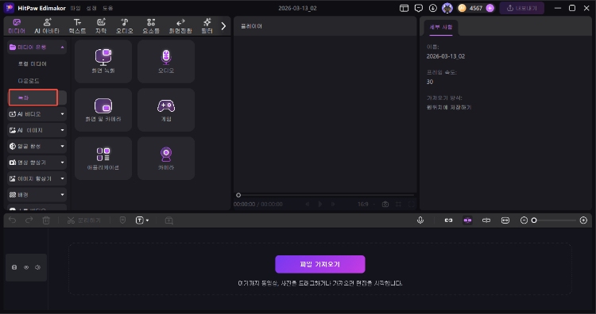Open the AI 아바타 (AI Avatar) tab
The image size is (596, 314).
47,26
